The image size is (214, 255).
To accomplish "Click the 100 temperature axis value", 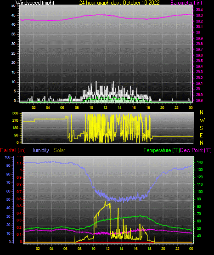I will [x=200, y=192].
